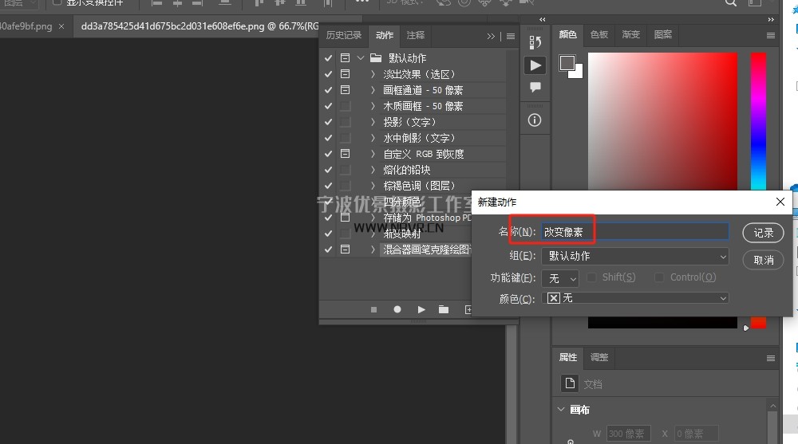The width and height of the screenshot is (798, 444).
Task: Create new set with the folder icon
Action: pos(444,309)
